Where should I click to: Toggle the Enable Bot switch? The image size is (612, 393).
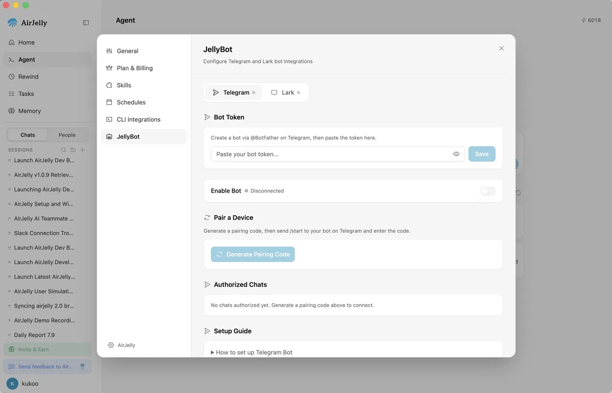tap(488, 191)
